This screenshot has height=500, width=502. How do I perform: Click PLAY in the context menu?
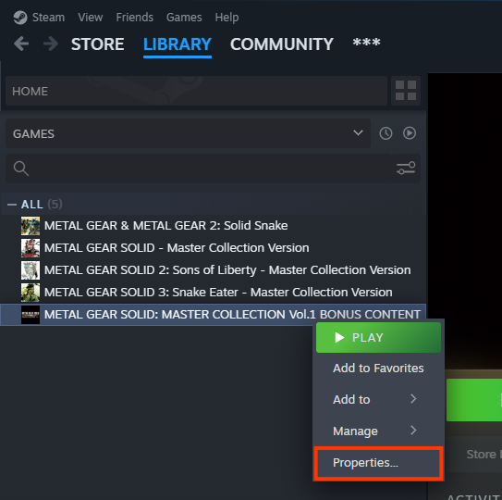(378, 338)
